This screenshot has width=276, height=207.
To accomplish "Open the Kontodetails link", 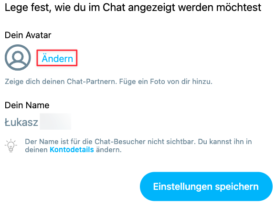I will (x=72, y=150).
